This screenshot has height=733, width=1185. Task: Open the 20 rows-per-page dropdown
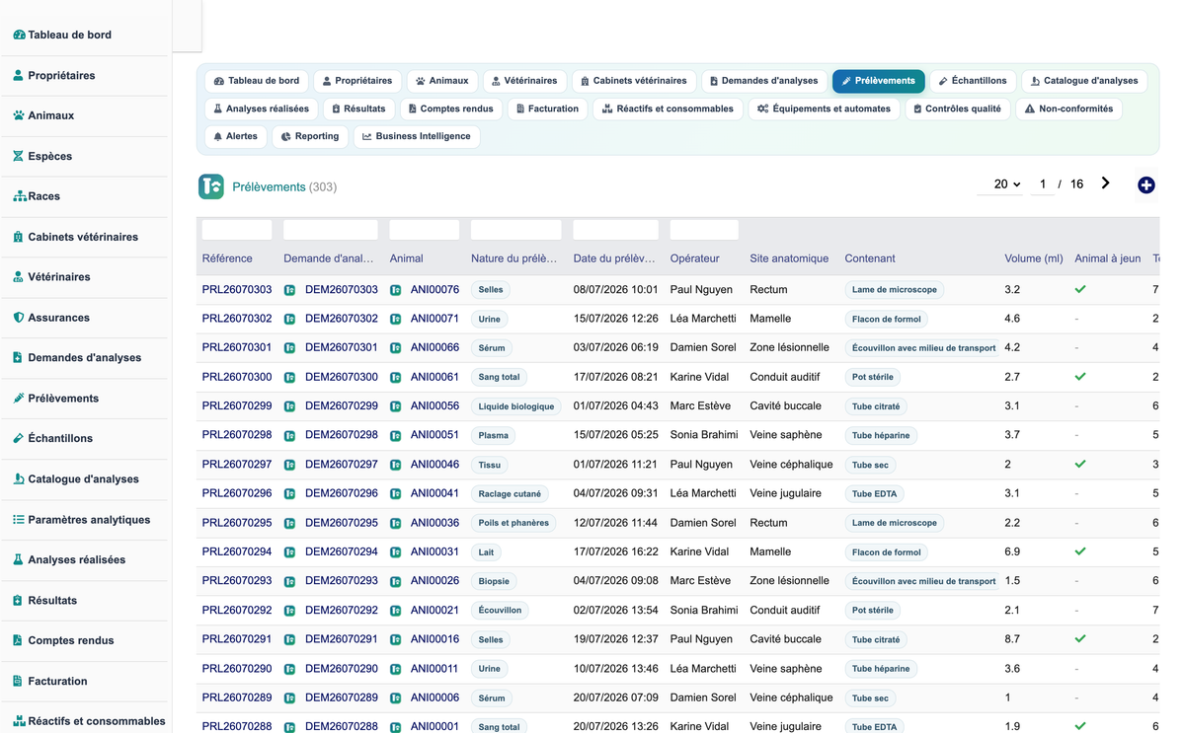[1002, 184]
